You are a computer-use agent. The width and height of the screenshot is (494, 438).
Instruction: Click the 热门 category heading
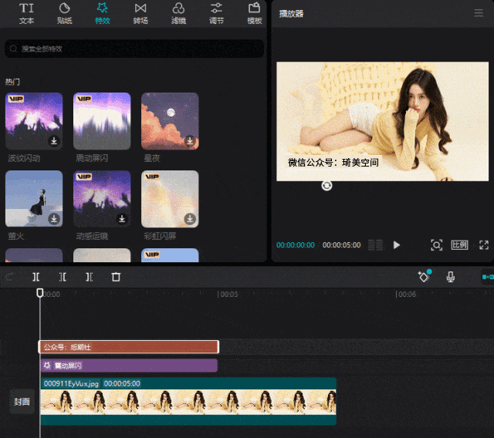coord(12,82)
